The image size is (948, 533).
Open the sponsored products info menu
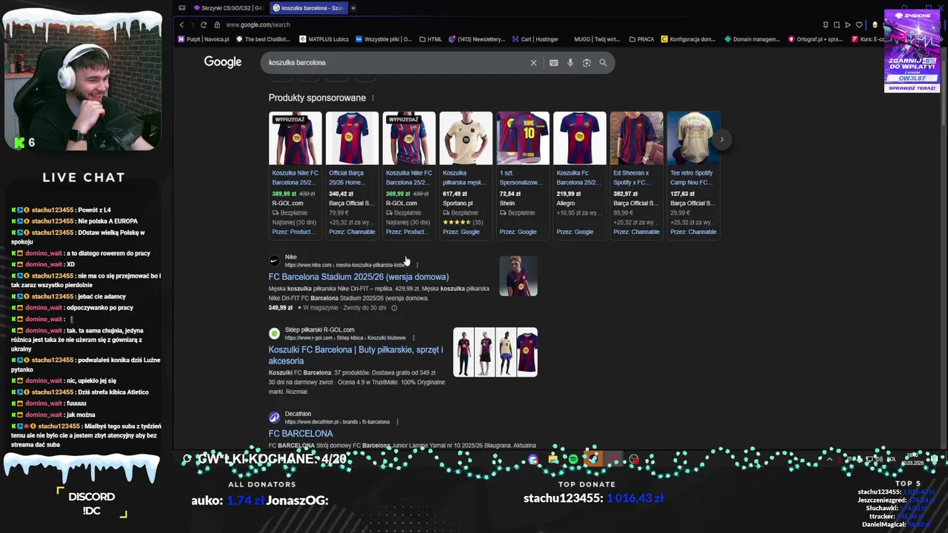(x=373, y=98)
